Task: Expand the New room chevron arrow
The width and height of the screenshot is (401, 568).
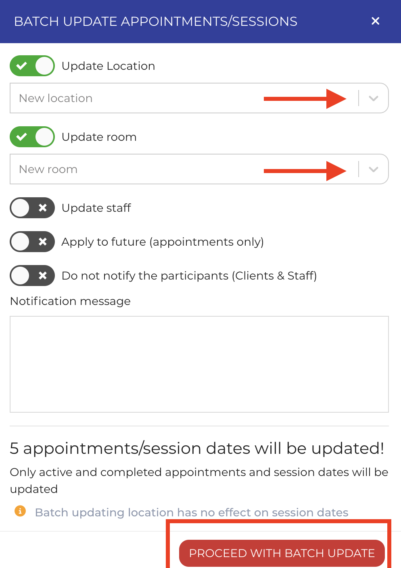Action: 373,169
